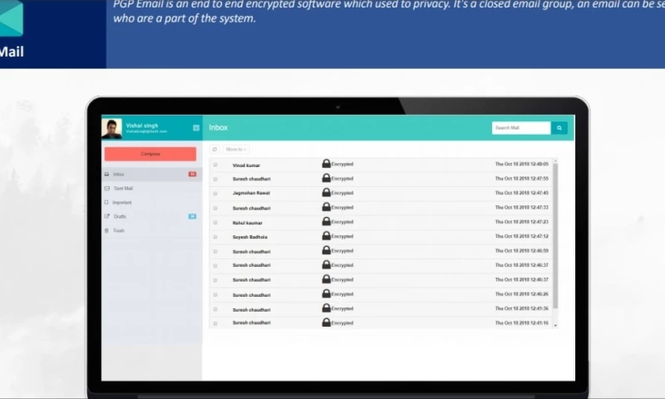Click lock icon in the 12:46:59 row
665x399 pixels.
click(326, 250)
